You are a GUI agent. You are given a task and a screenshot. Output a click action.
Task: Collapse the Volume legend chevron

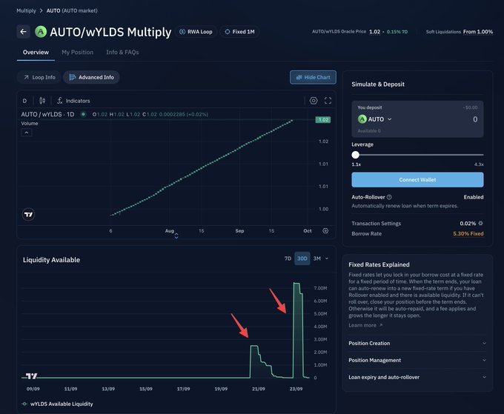[27, 133]
